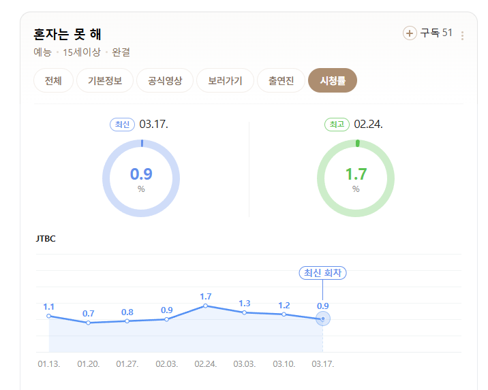488x390 pixels.
Task: Click the plus subscribe icon
Action: pos(410,33)
